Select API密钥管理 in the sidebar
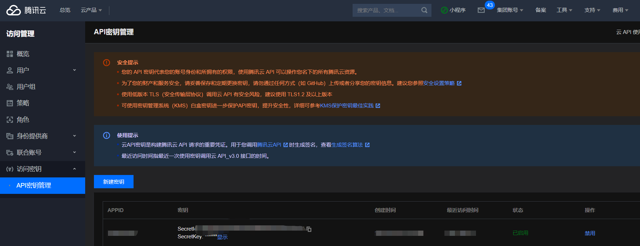The width and height of the screenshot is (640, 246). [x=42, y=185]
